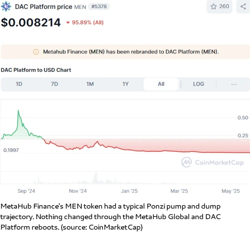Open the share icon button
The height and width of the screenshot is (232, 250).
pyautogui.click(x=243, y=7)
